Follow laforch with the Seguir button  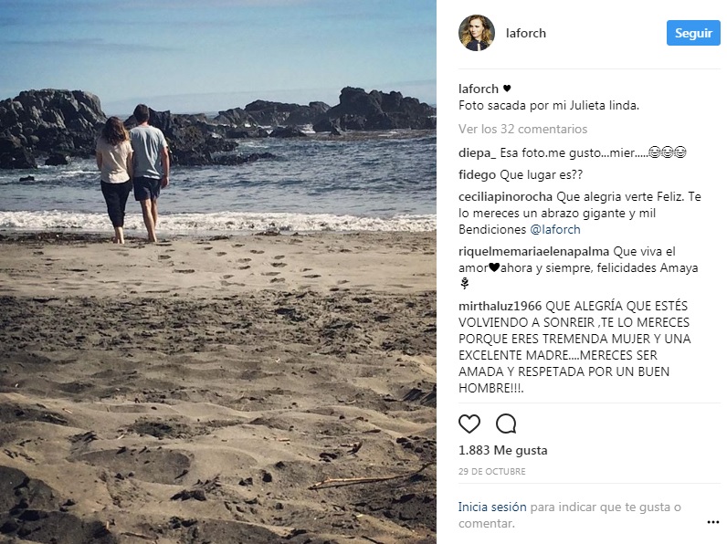pos(693,33)
